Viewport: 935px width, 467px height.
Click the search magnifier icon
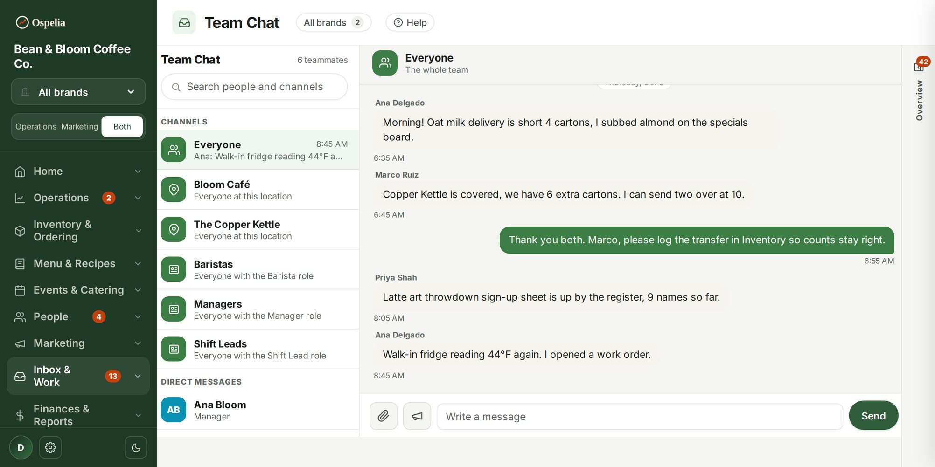(x=176, y=87)
